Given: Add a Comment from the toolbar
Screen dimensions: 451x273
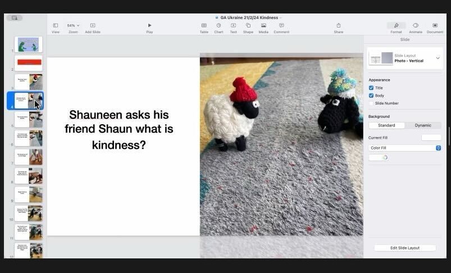Looking at the screenshot, I should tap(281, 25).
